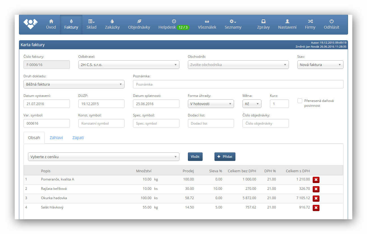The image size is (367, 234).
Task: Expand the Vyberte z ceníku dropdown
Action: [104, 157]
